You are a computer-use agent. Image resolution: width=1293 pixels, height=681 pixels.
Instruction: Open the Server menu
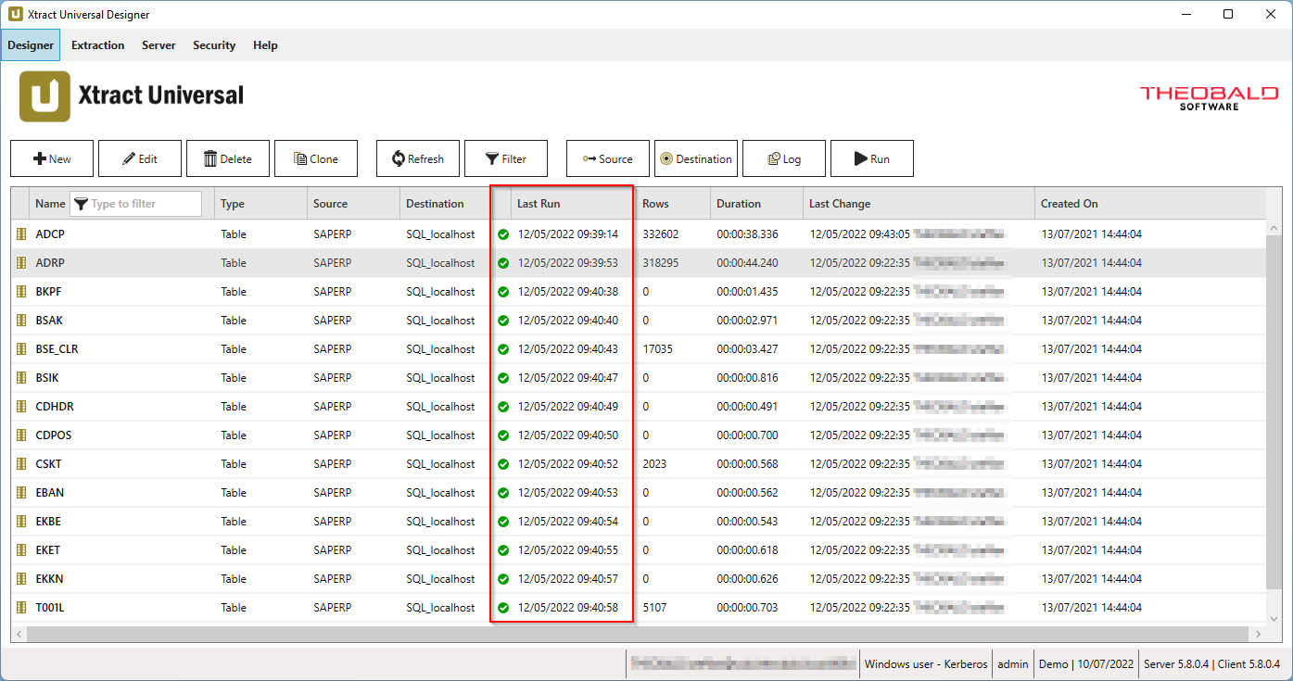158,44
